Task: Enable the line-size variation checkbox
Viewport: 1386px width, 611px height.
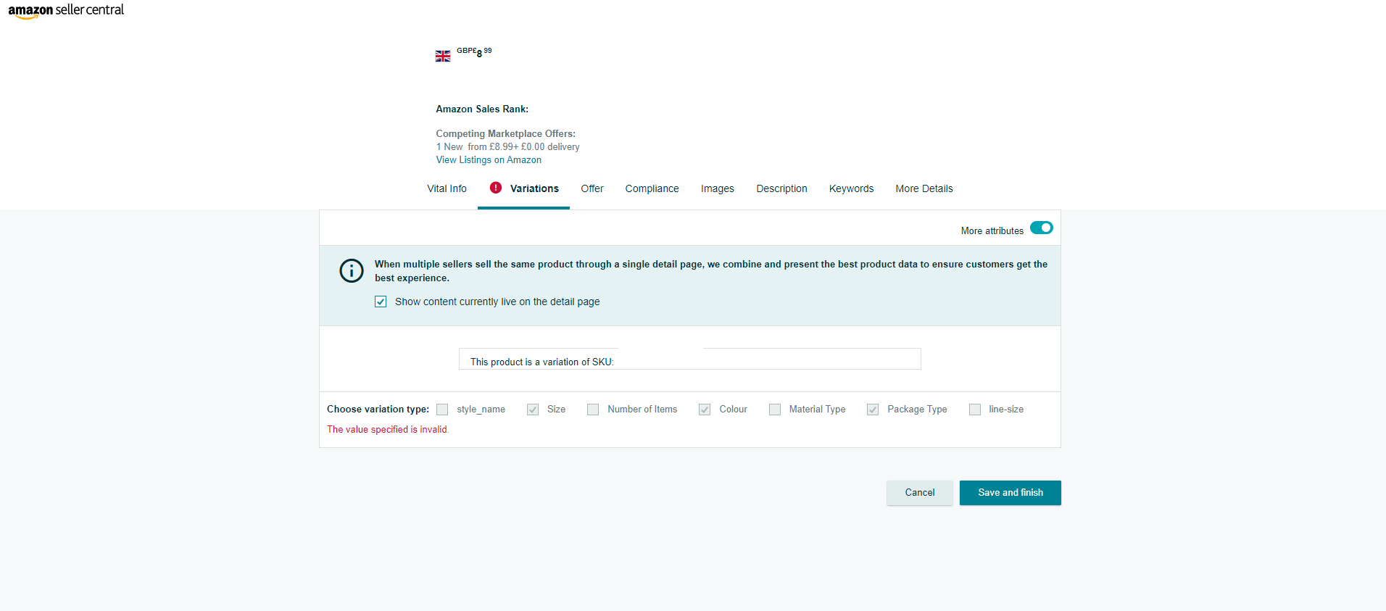Action: (x=975, y=410)
